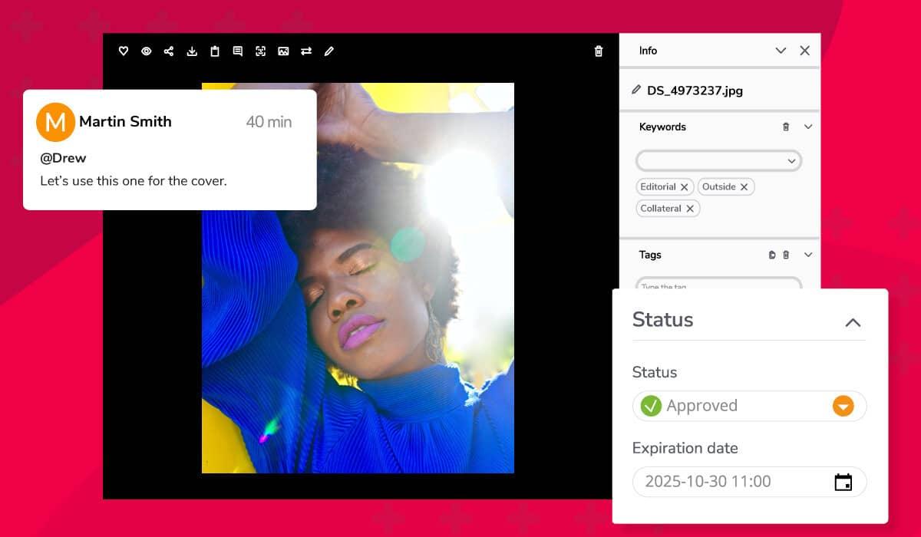Click the @Drew mention in the comment
This screenshot has width=921, height=537.
coord(63,158)
